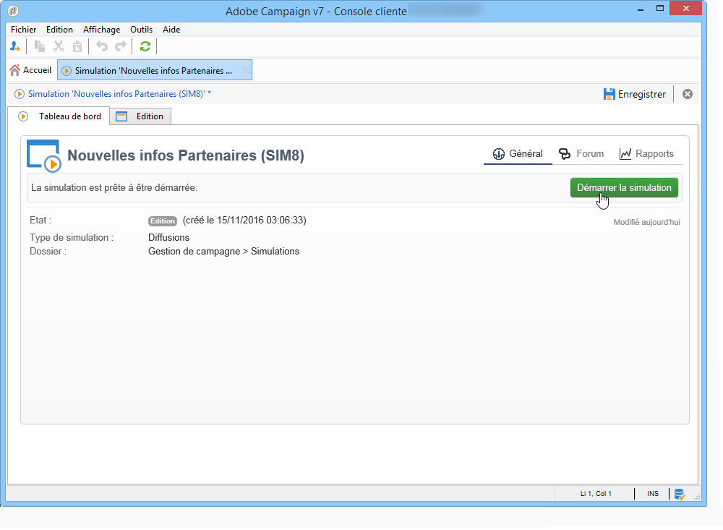Click the Paste clipboard icon
Viewport: 723px width, 530px height.
coord(77,46)
